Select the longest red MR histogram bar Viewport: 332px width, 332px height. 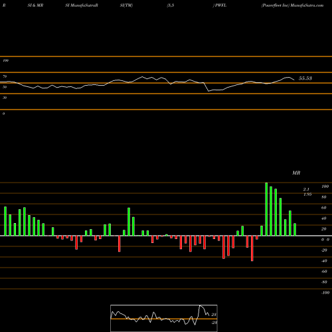coord(252,248)
